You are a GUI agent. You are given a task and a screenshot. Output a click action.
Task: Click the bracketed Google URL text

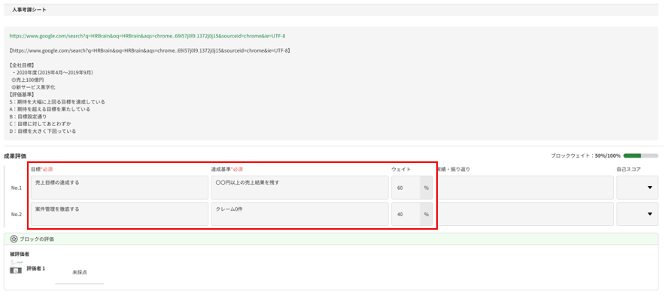click(149, 50)
